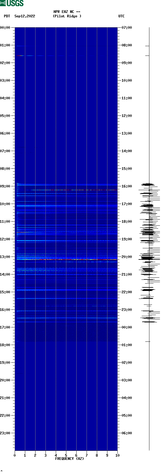Click the 'FREQUENCY (HZ)' axis label
The image size is (162, 474).
70,459
